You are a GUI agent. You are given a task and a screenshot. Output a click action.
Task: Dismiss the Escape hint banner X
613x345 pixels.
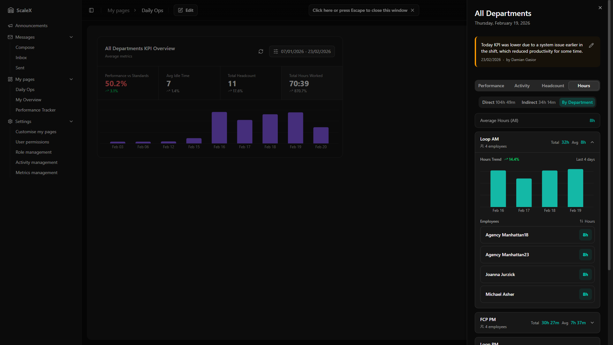412,10
